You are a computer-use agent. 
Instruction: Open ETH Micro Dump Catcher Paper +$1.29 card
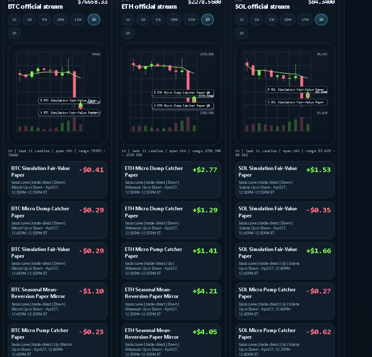click(x=171, y=220)
